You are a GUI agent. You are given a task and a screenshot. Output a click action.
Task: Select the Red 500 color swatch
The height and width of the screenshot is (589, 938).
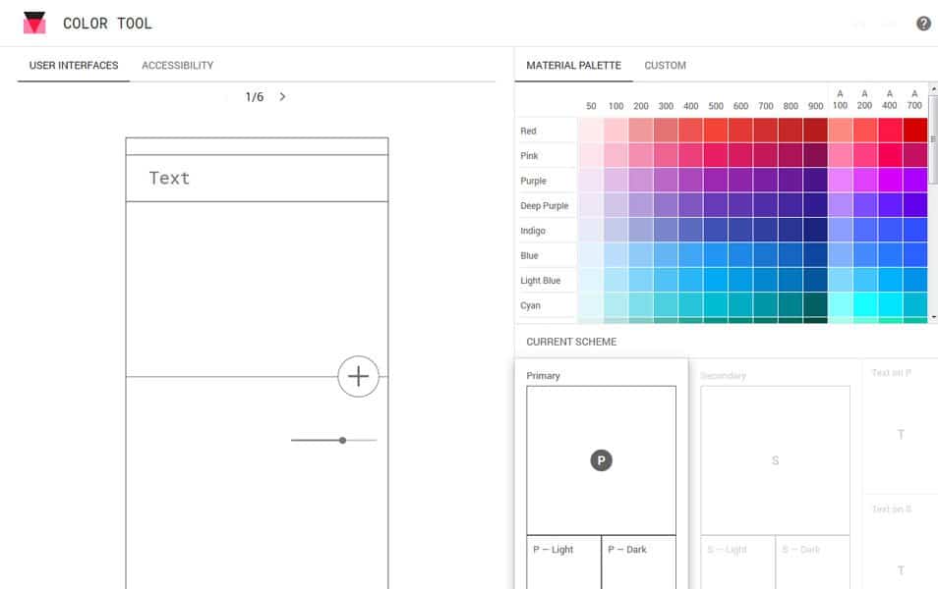(x=715, y=130)
